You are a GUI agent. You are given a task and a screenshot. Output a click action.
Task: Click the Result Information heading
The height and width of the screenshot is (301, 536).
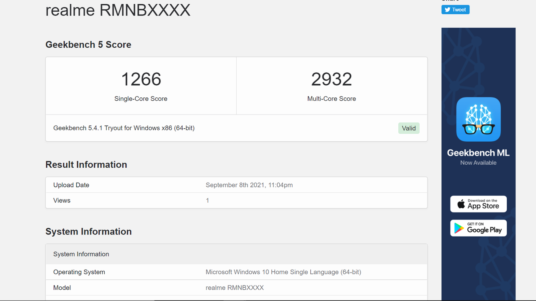click(86, 165)
